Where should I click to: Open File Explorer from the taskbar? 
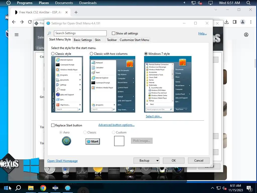click(x=31, y=188)
